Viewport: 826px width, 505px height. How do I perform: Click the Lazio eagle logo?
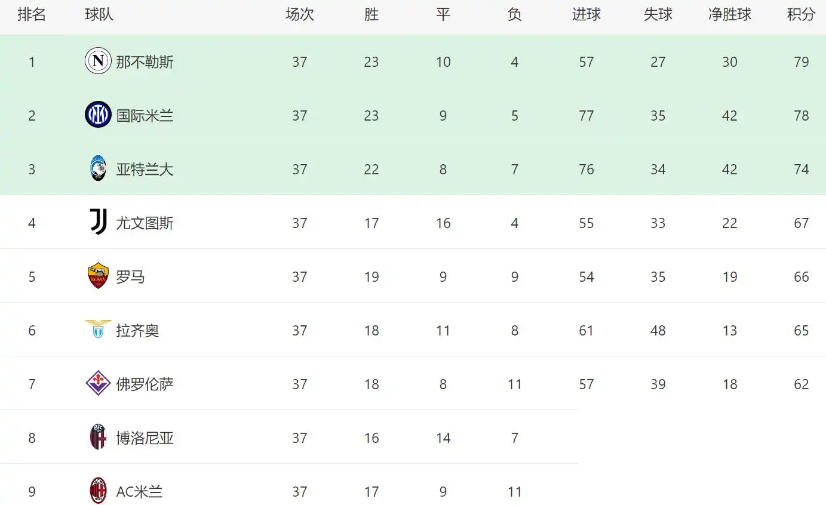[98, 329]
